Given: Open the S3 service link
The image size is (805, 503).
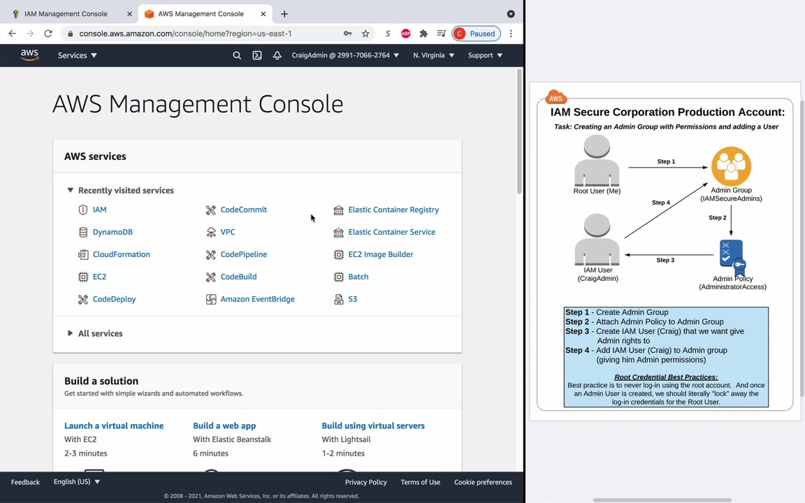Looking at the screenshot, I should [353, 299].
